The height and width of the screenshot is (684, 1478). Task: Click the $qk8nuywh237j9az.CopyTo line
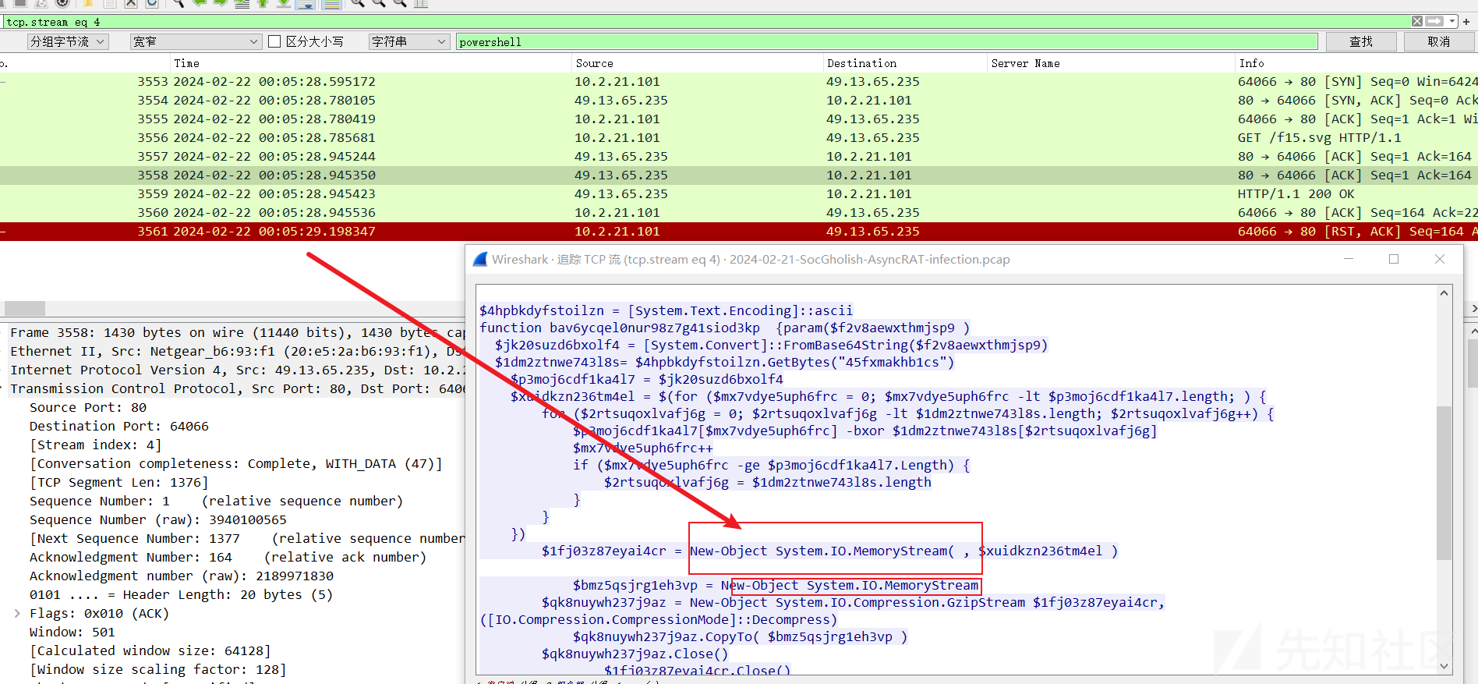click(x=741, y=636)
